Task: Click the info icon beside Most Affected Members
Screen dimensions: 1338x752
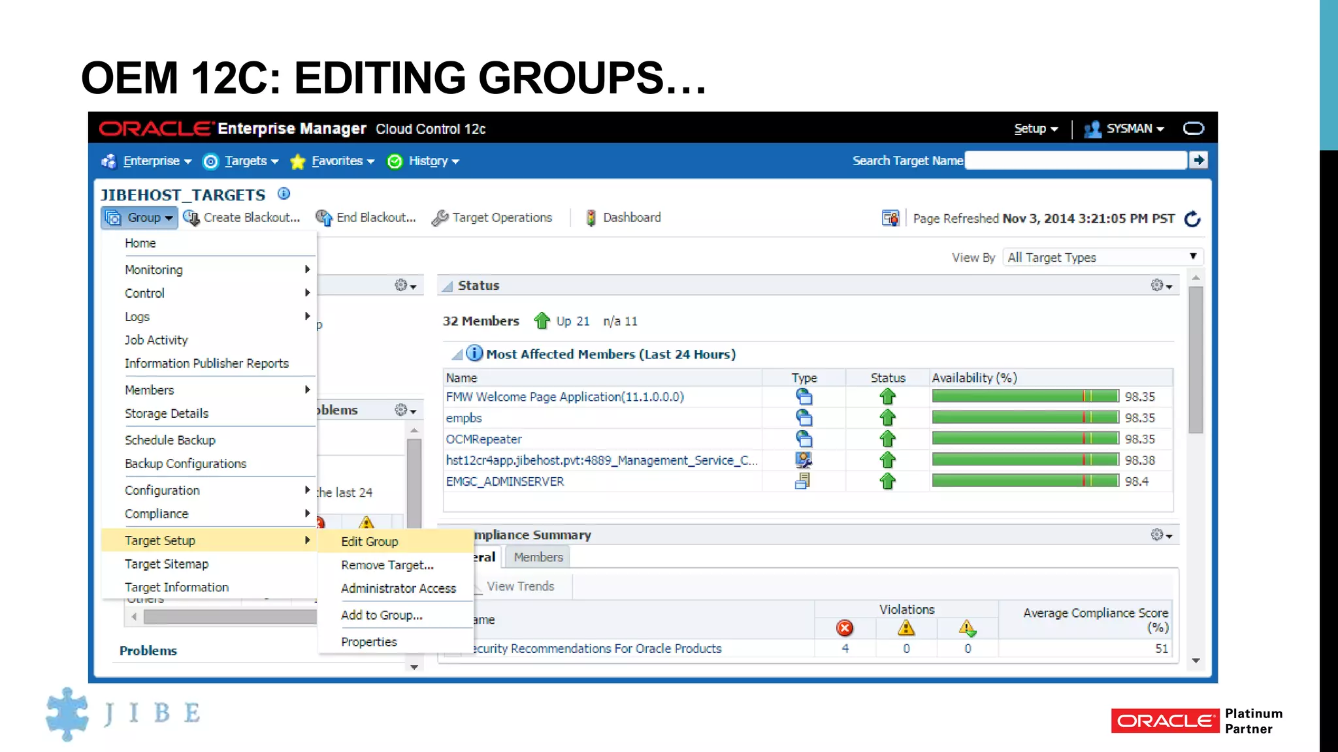Action: 474,353
